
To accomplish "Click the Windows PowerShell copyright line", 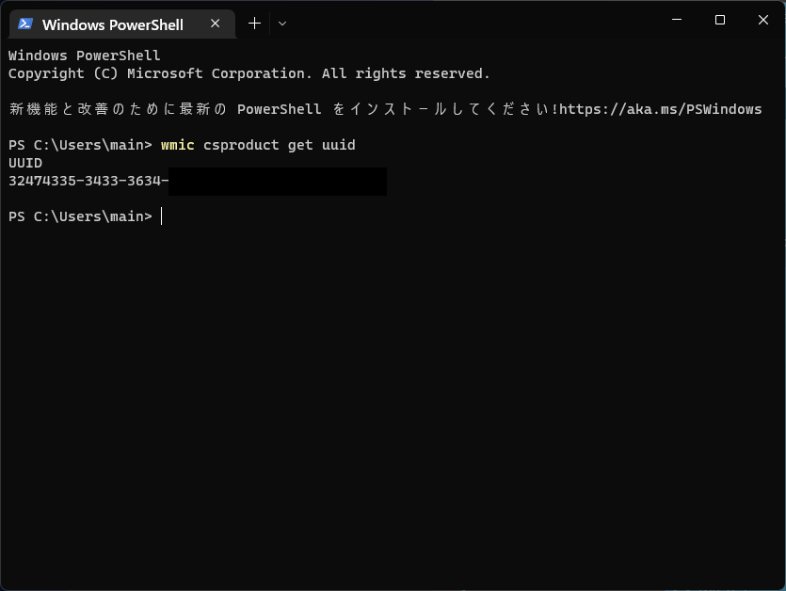I will tap(248, 72).
